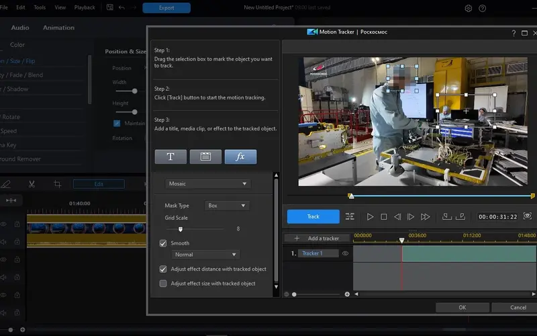537x336 pixels.
Task: Click the add media clip button
Action: pos(205,157)
